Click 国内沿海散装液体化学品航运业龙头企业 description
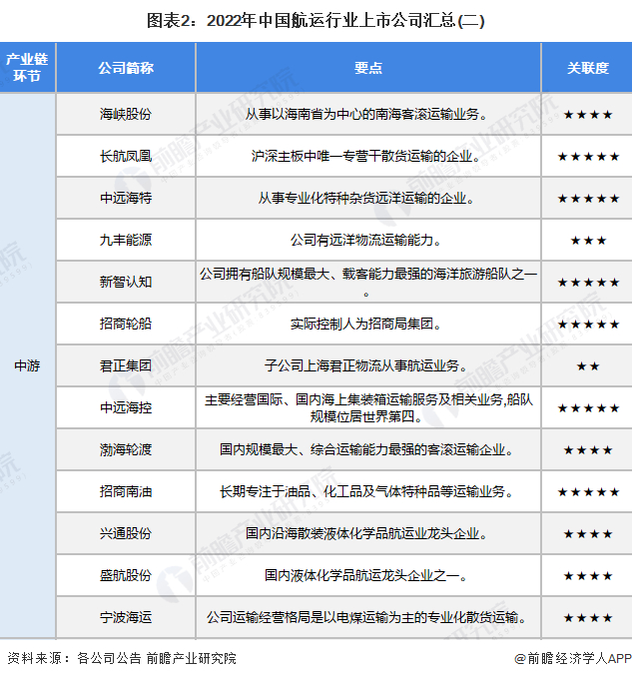The image size is (632, 679). [x=366, y=533]
